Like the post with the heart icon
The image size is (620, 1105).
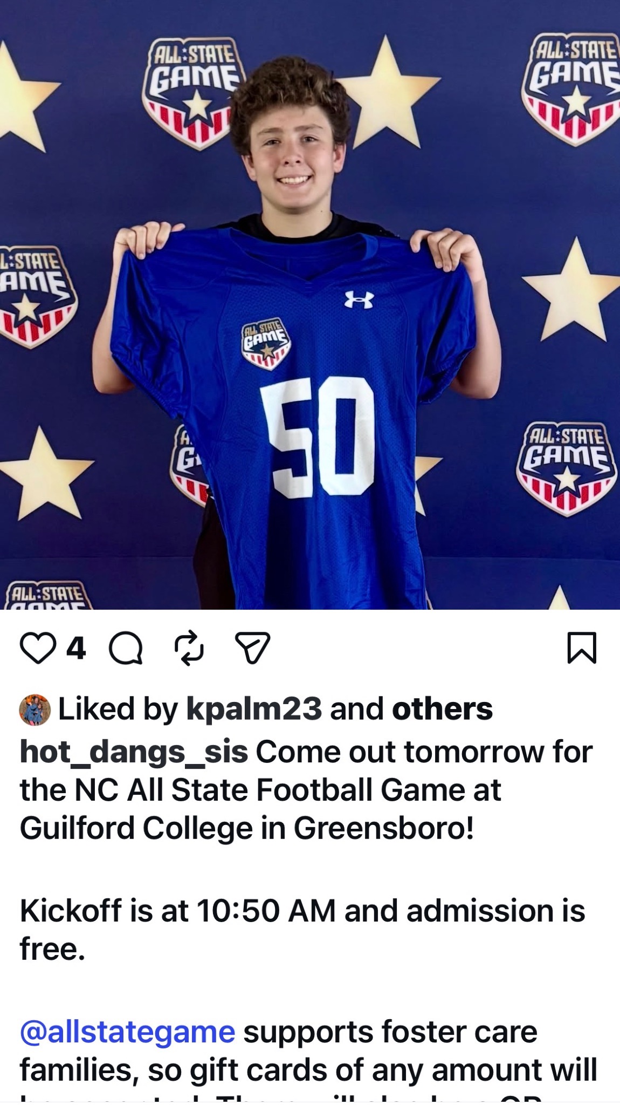pyautogui.click(x=38, y=647)
